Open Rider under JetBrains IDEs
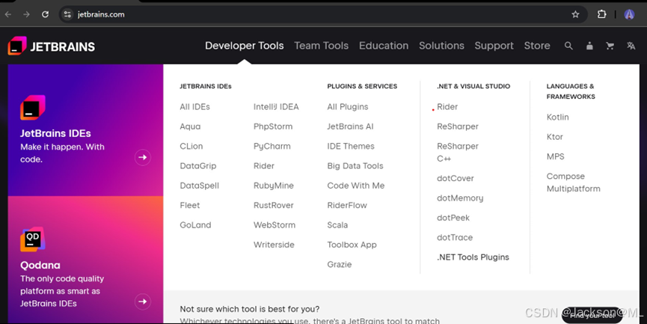Image resolution: width=647 pixels, height=324 pixels. tap(264, 166)
